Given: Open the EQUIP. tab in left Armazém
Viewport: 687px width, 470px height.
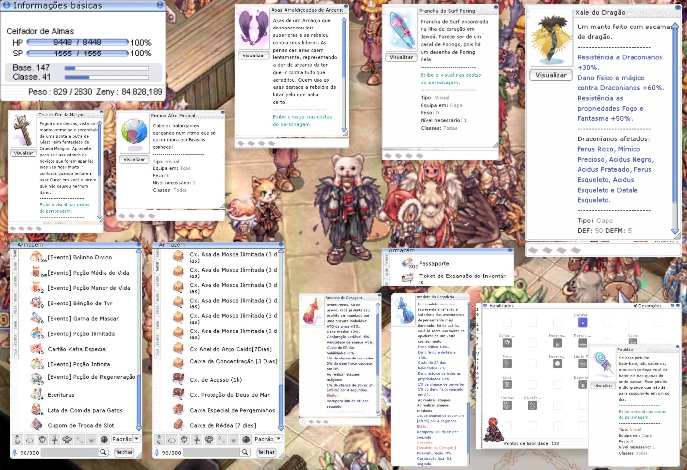Looking at the screenshot, I should [15, 281].
